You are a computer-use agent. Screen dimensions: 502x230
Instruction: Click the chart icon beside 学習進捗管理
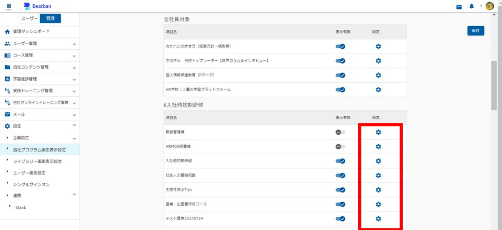click(x=7, y=79)
